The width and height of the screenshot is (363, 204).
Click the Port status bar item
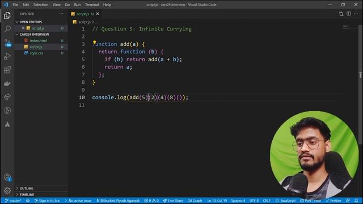(311, 201)
